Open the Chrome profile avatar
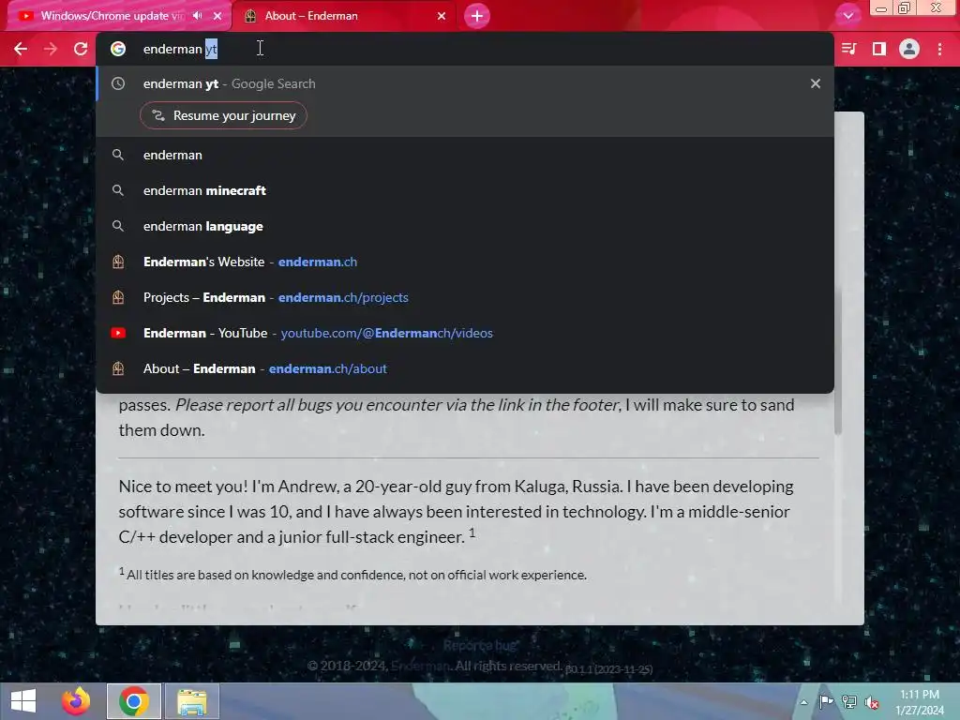 [x=909, y=49]
